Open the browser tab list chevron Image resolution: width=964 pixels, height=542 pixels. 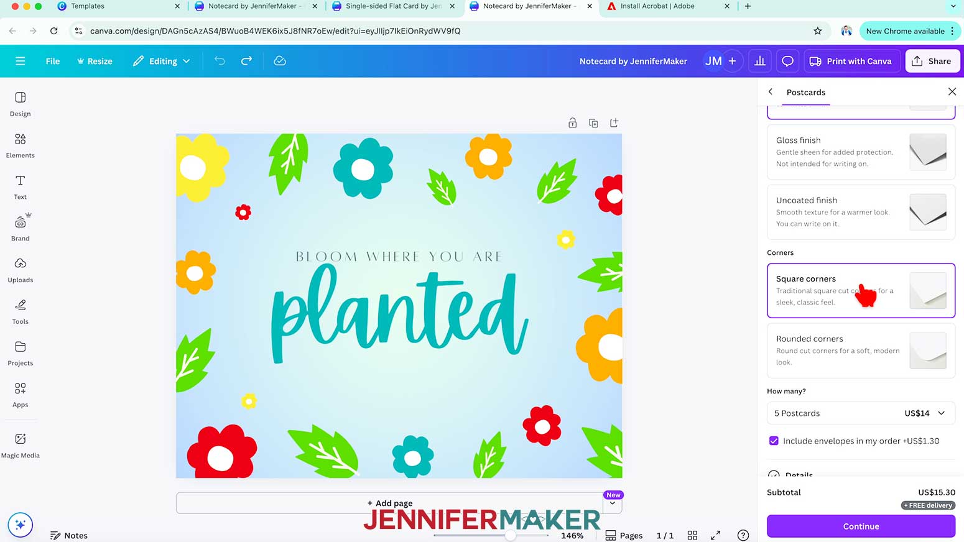953,6
